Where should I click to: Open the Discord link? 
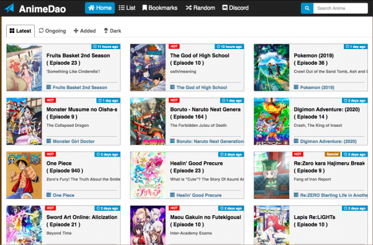pos(236,8)
